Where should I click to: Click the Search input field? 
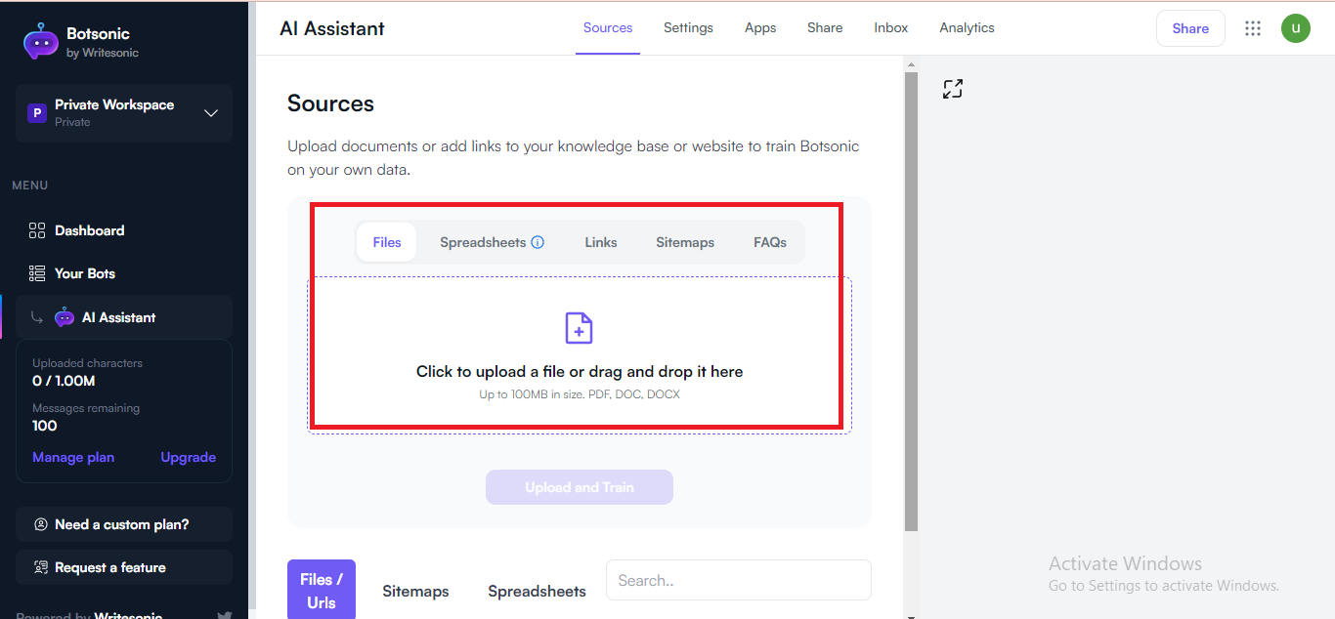[x=738, y=580]
